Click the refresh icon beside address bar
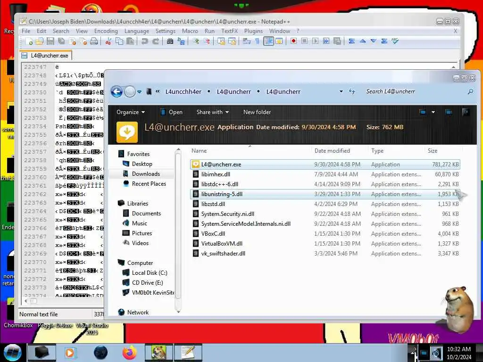This screenshot has height=362, width=483. pyautogui.click(x=351, y=91)
